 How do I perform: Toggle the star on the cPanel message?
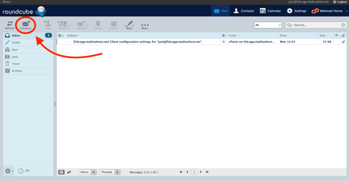[x=223, y=42]
